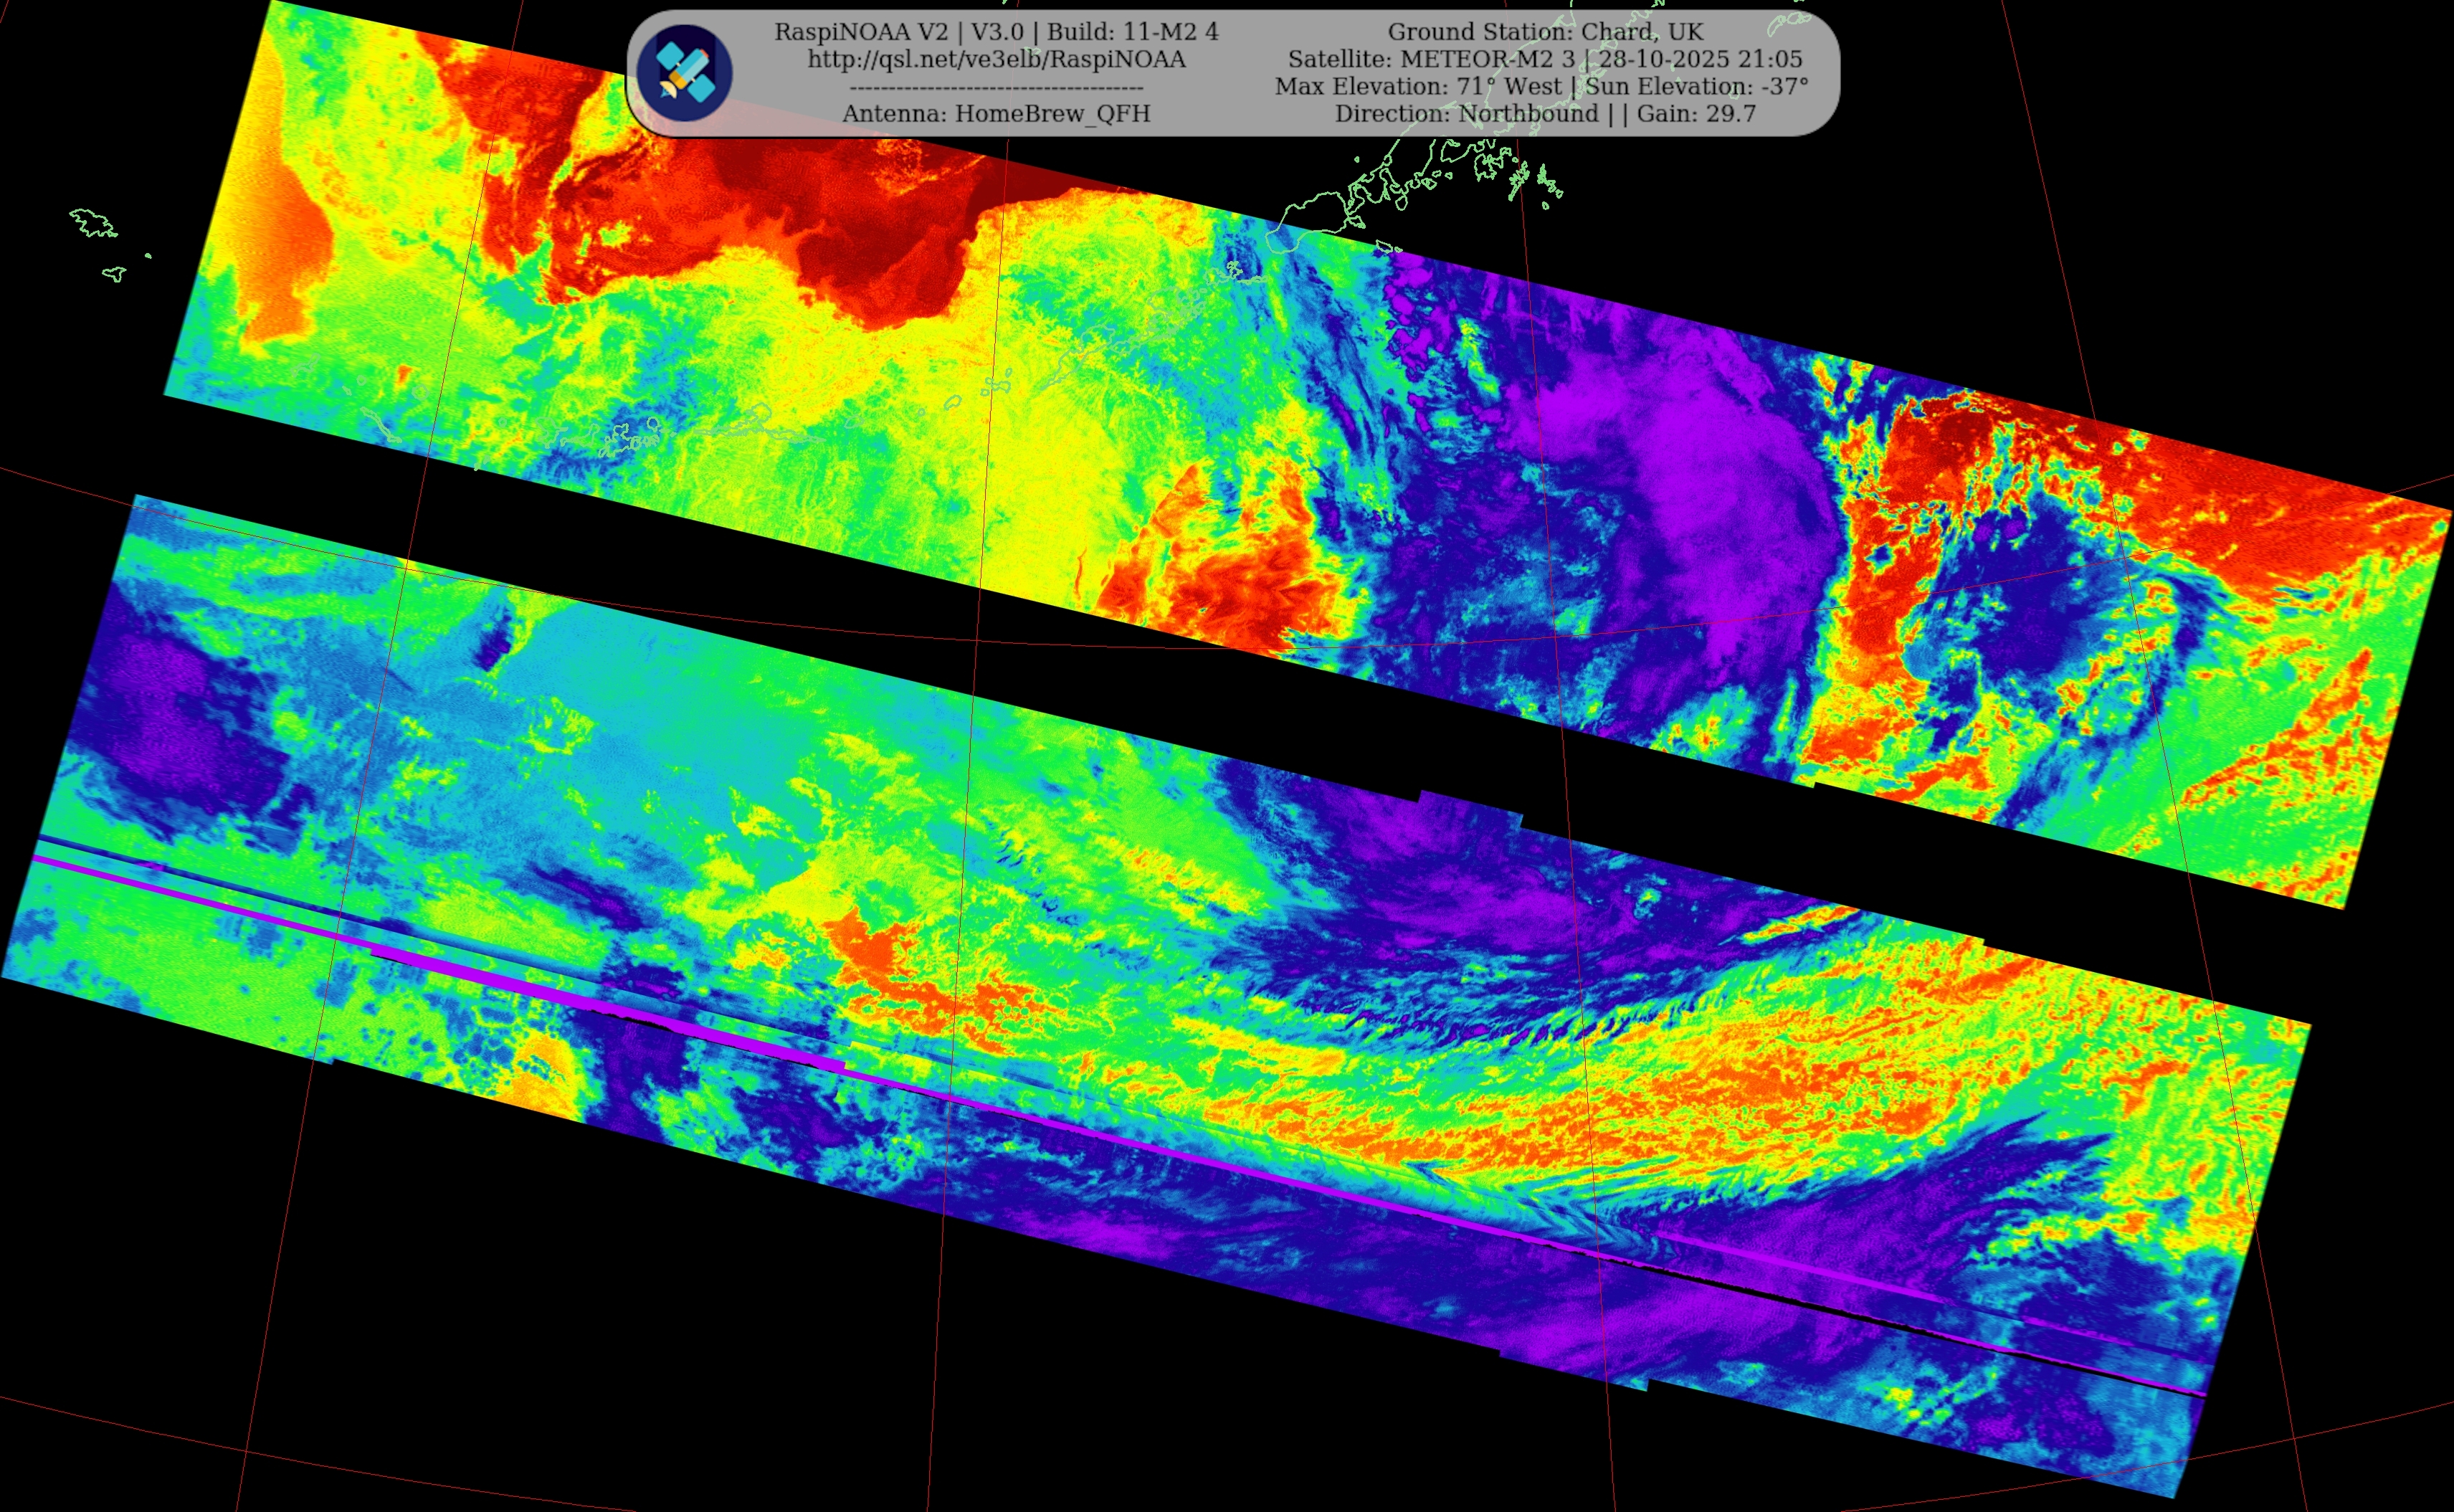Click the small island outline below the large one
The height and width of the screenshot is (1512, 2454).
(115, 273)
